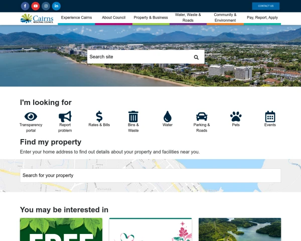301x241 pixels.
Task: Expand the Experience Cairns menu
Action: pos(76,18)
